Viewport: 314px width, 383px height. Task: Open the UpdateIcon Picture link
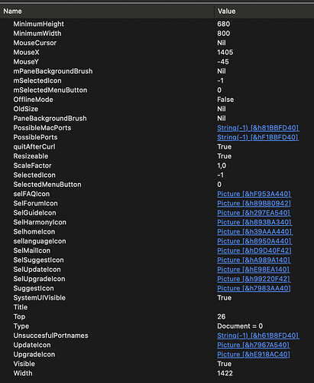coord(254,345)
